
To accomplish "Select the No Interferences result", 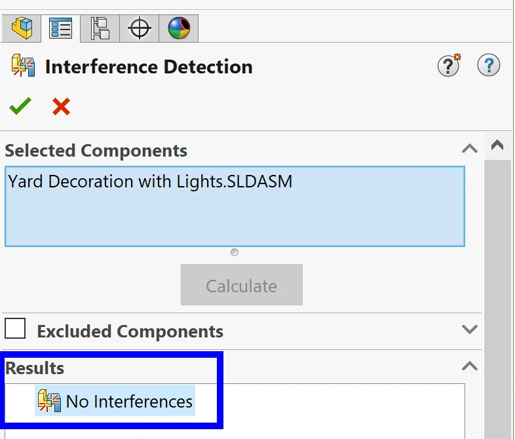I will (x=129, y=401).
